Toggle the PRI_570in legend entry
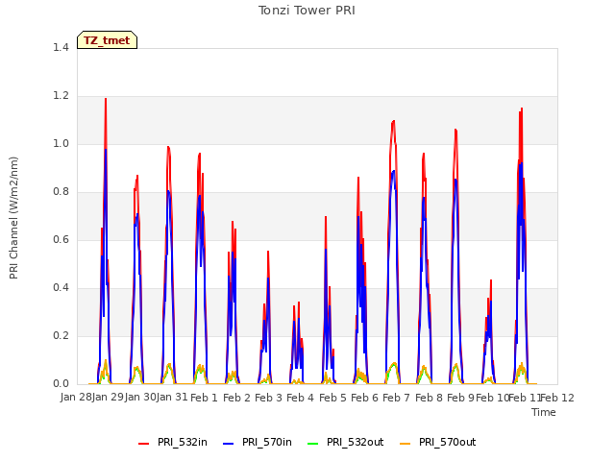This screenshot has width=615, height=461. click(258, 442)
